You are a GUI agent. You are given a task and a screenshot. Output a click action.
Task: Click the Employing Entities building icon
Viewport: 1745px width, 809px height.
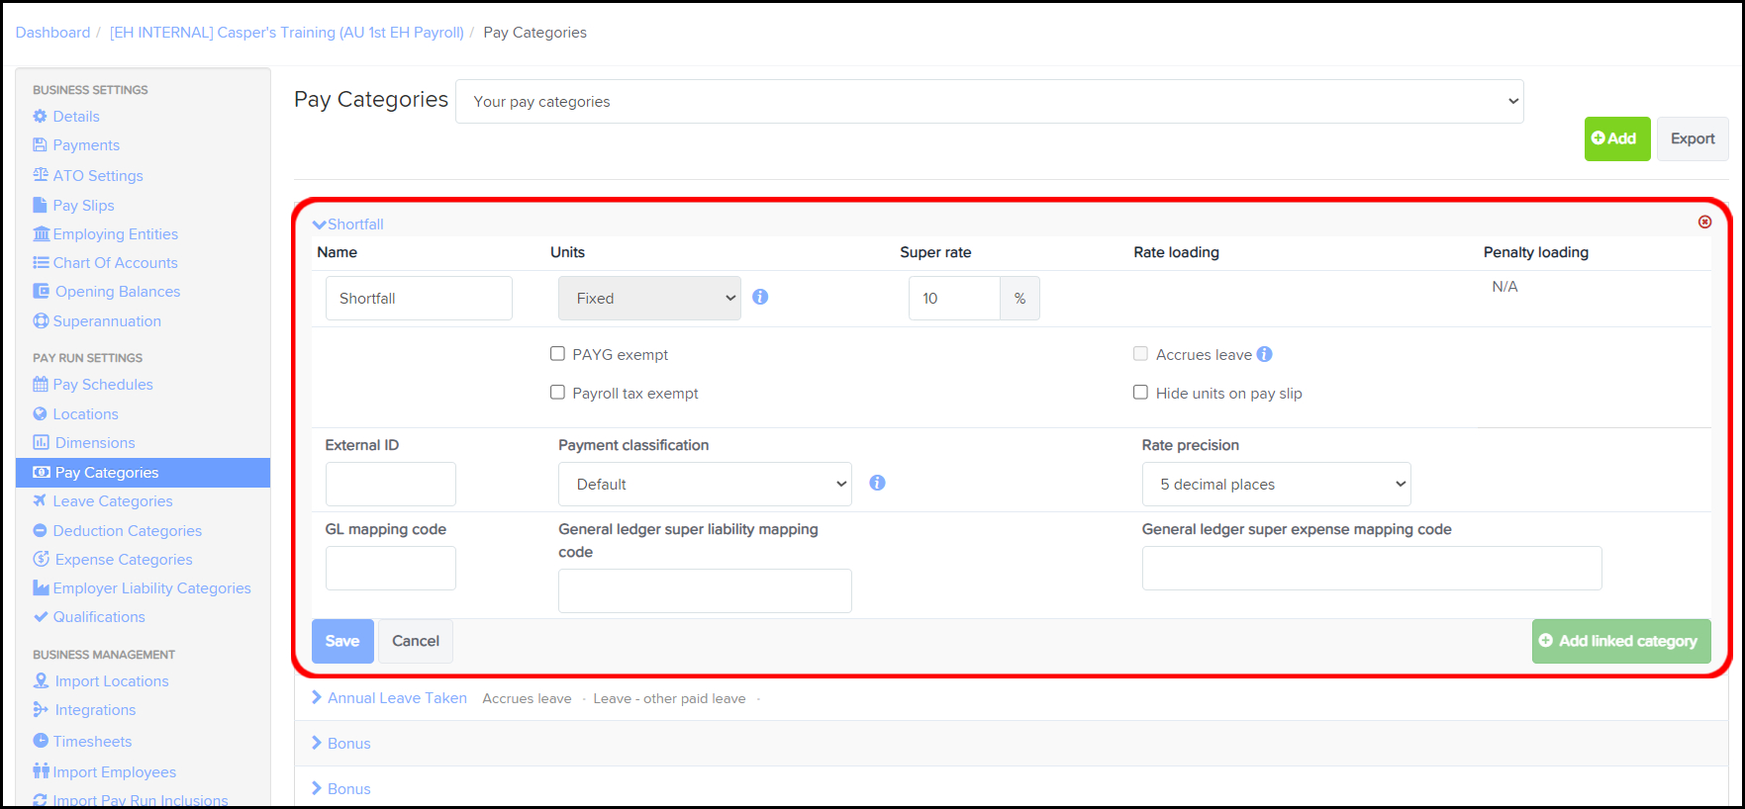[41, 234]
